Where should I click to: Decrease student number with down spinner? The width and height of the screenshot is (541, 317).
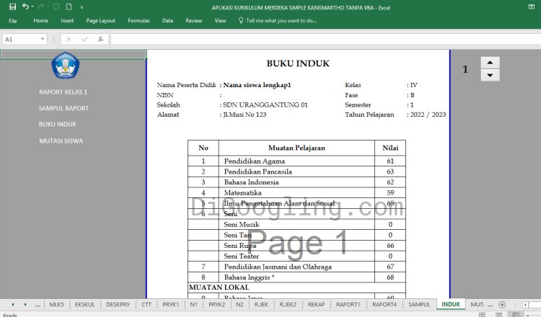coord(489,74)
